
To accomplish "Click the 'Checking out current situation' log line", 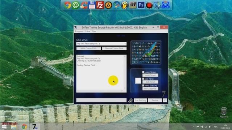I will (x=88, y=61).
